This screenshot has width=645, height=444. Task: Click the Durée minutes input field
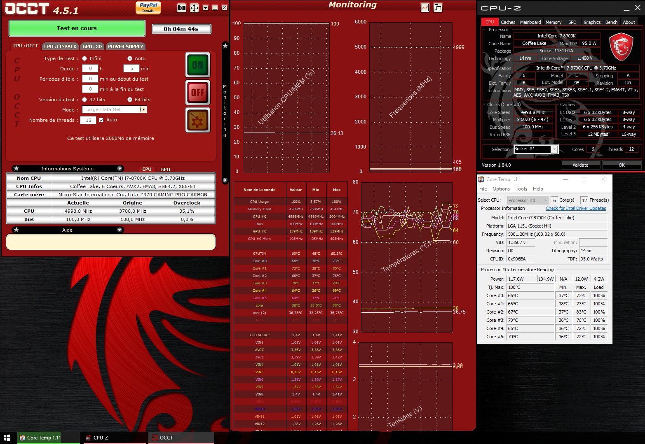[x=131, y=68]
